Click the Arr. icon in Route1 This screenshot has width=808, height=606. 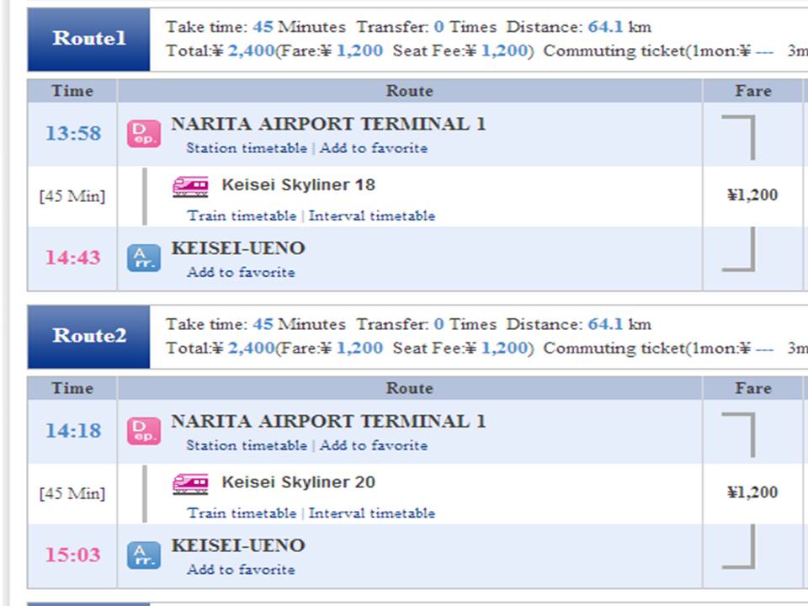tap(143, 258)
